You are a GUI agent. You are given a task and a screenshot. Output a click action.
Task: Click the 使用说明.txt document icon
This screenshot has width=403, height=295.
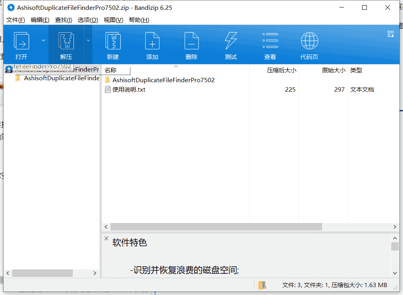pos(107,90)
